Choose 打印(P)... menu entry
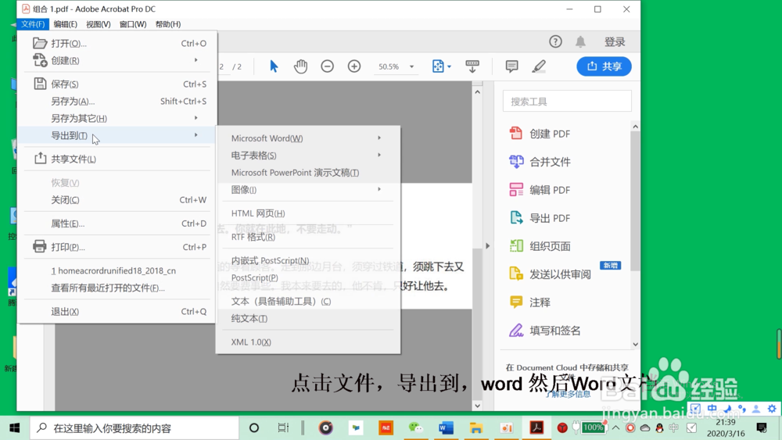782x440 pixels. point(118,247)
